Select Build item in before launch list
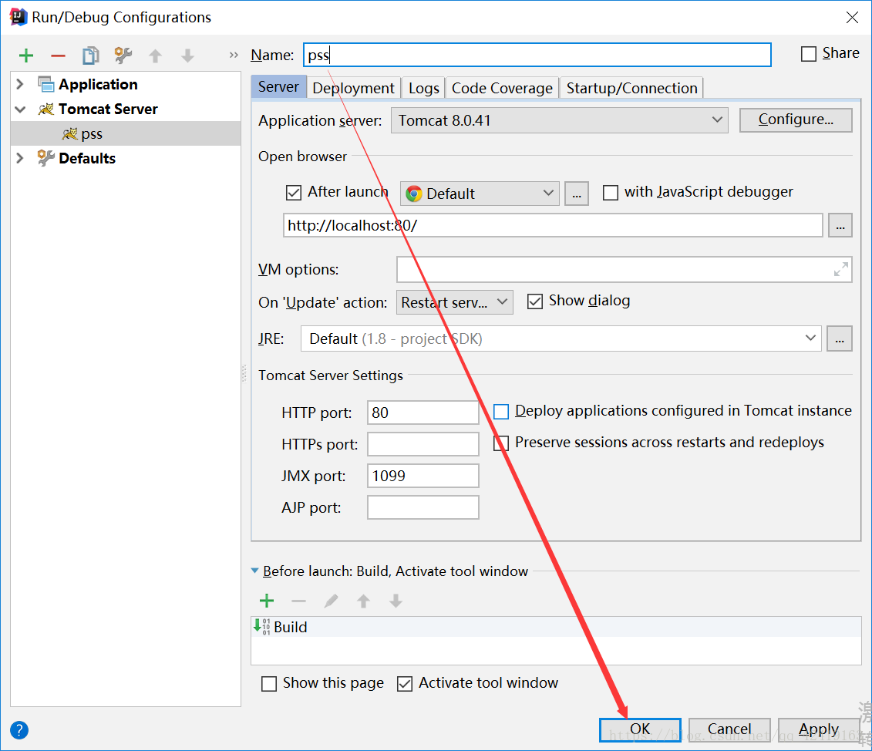 pos(556,627)
